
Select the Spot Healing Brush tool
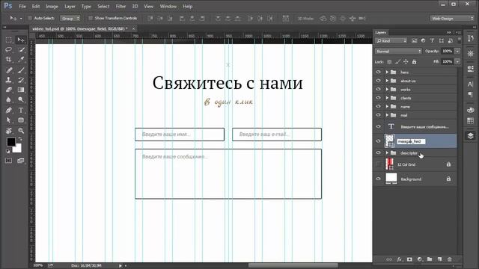click(8, 70)
